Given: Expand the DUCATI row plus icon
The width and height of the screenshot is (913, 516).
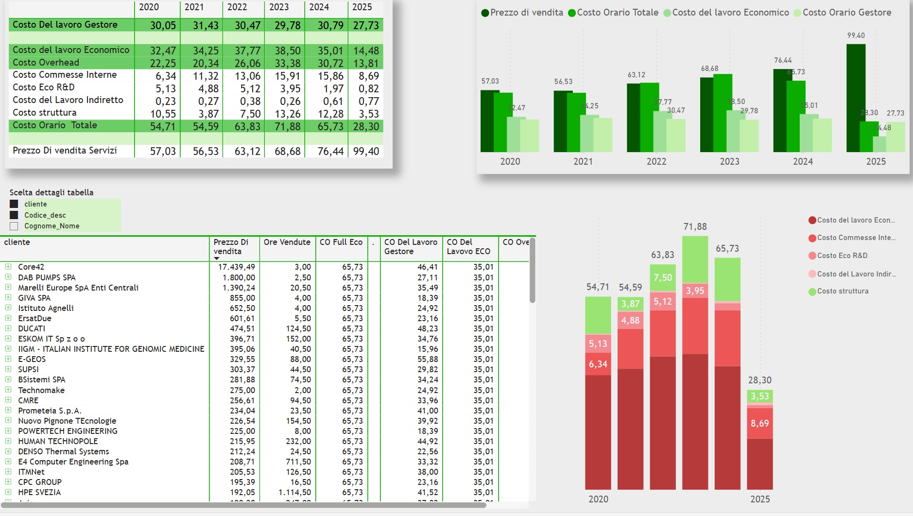Looking at the screenshot, I should click(8, 328).
